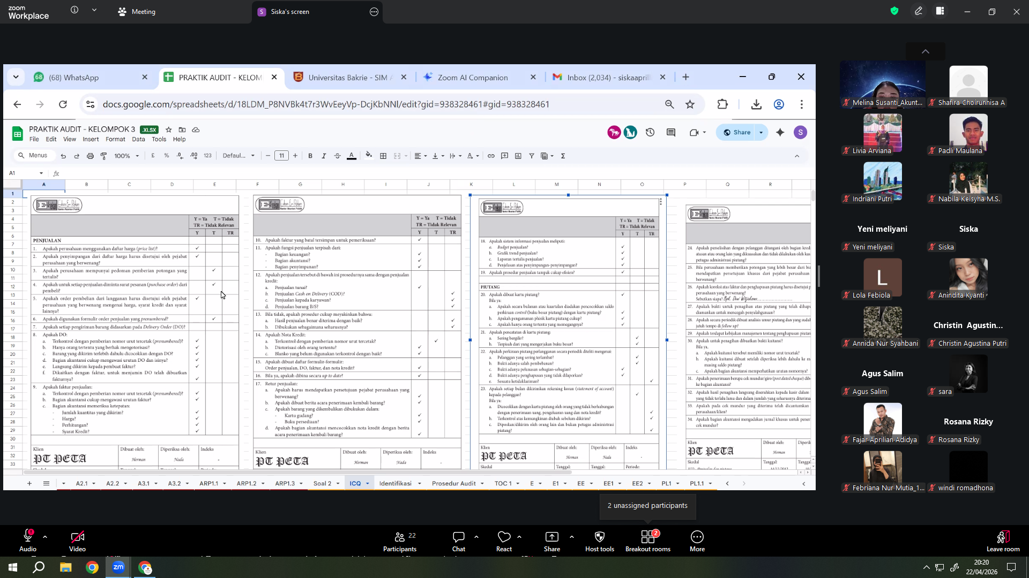
Task: Open all comments panel
Action: [671, 132]
